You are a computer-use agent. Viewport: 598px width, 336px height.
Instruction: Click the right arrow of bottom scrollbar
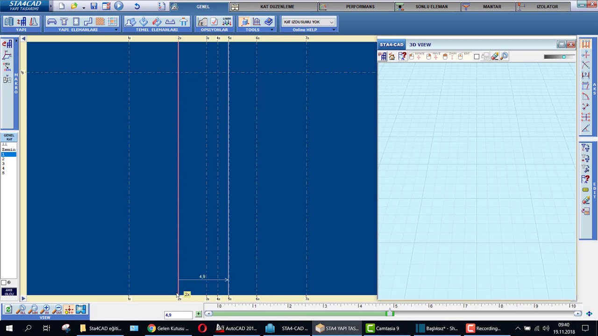click(x=578, y=314)
